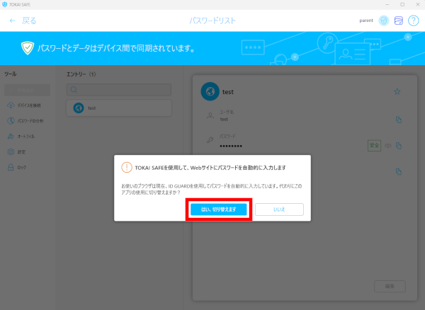Open パスワードの分析 tool
Viewport: 425px width, 310px height.
point(25,121)
